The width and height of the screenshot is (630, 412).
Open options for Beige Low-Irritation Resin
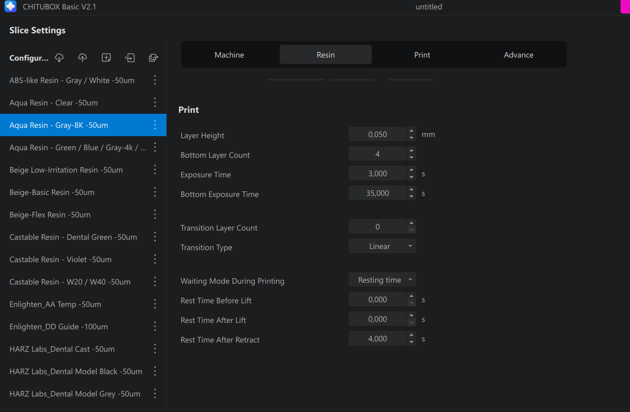point(155,170)
